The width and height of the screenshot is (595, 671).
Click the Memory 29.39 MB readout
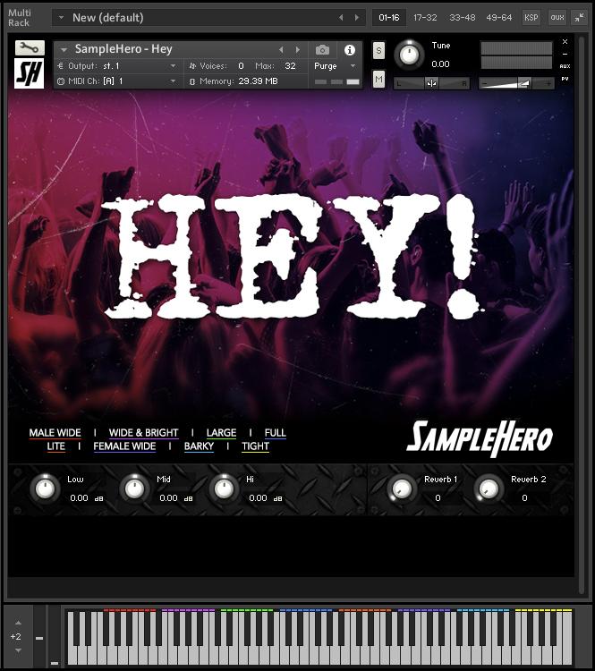coord(258,81)
